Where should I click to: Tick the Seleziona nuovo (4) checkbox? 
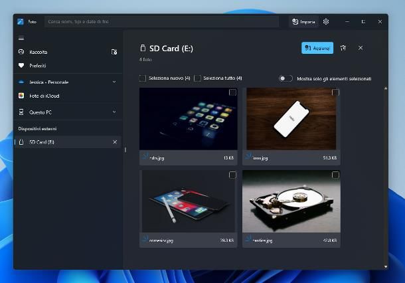point(143,78)
